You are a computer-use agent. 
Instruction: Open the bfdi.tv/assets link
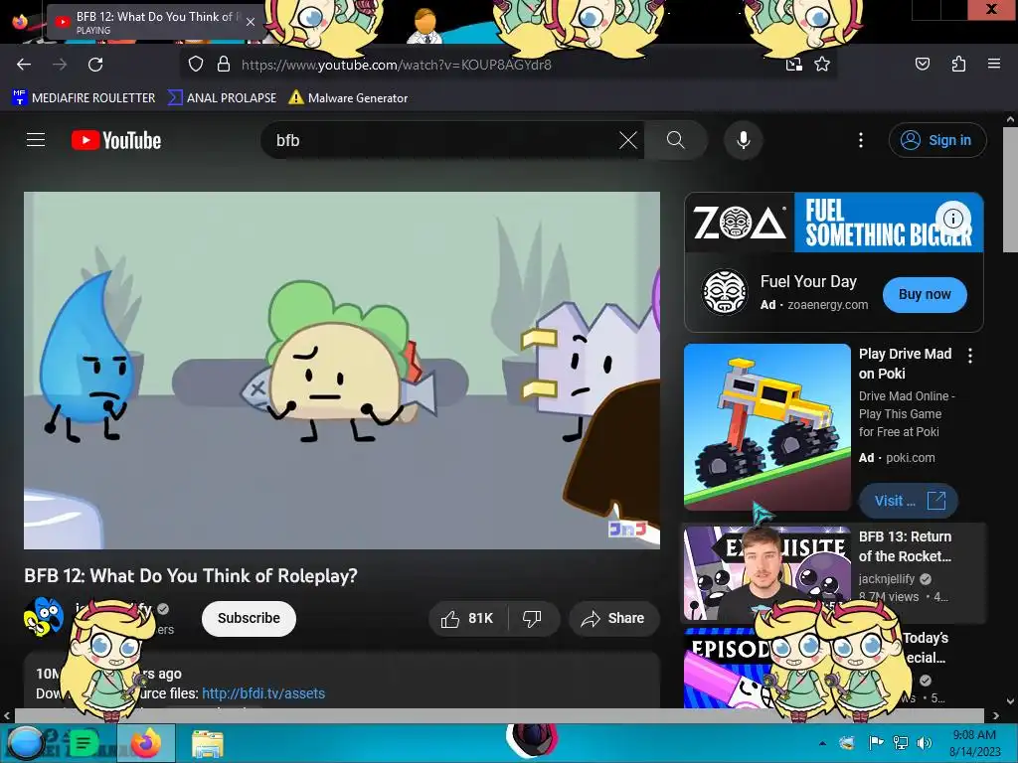(263, 693)
